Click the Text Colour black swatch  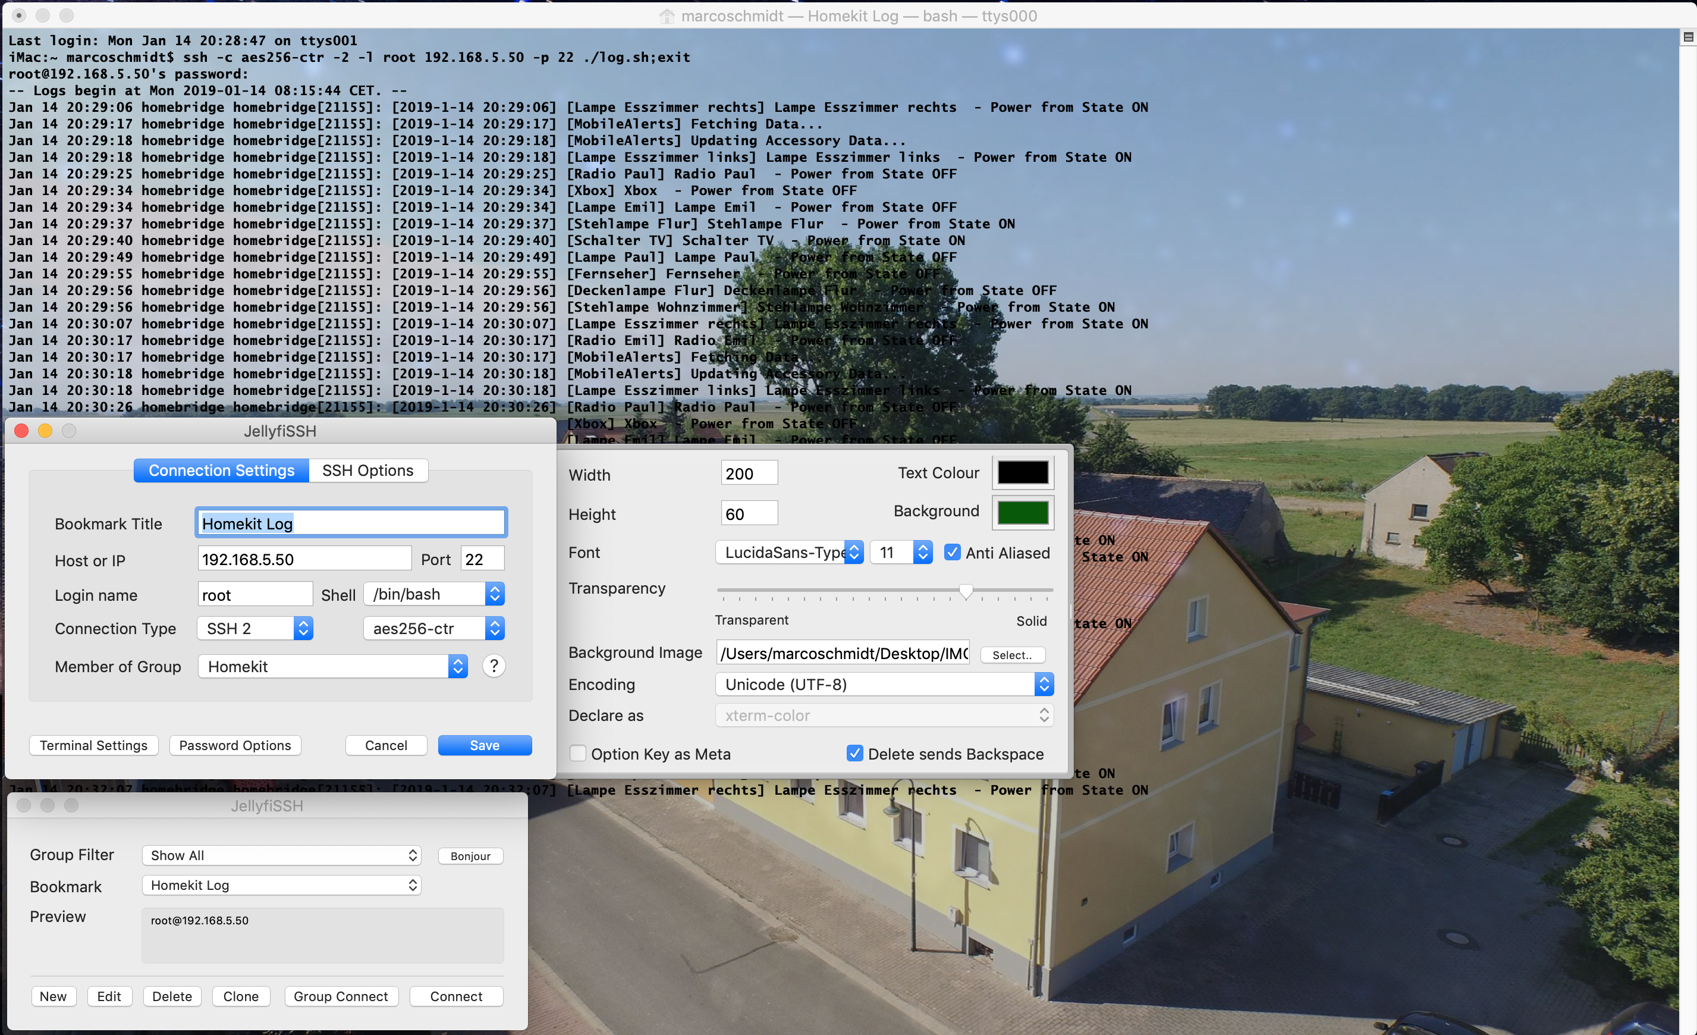tap(1022, 473)
